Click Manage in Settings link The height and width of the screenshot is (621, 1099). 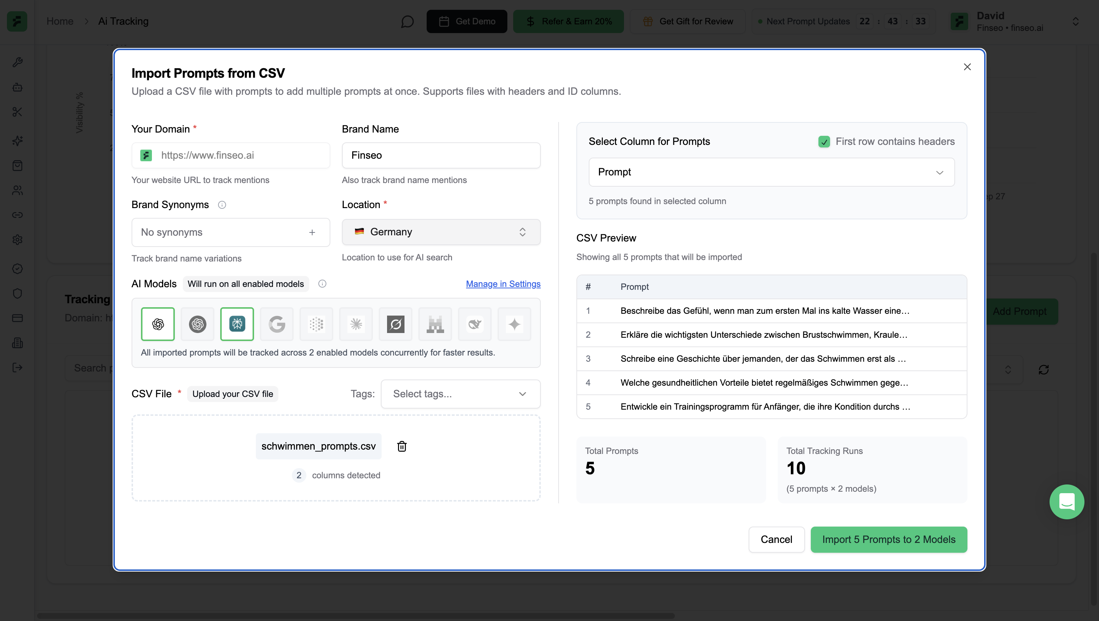[x=503, y=284]
